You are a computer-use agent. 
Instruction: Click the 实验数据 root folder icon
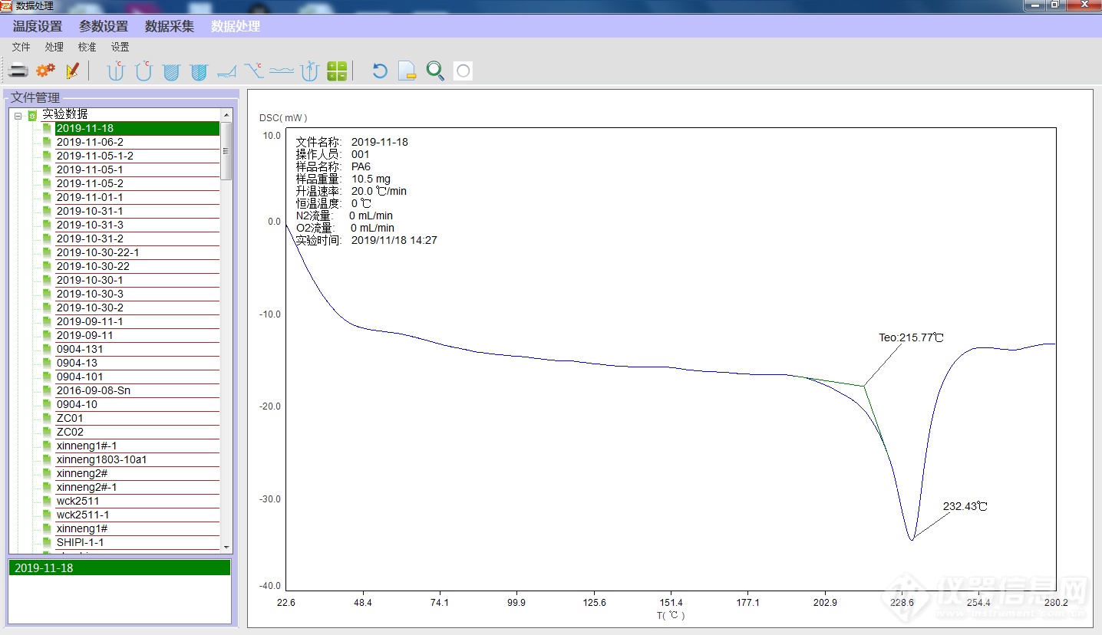coord(32,115)
